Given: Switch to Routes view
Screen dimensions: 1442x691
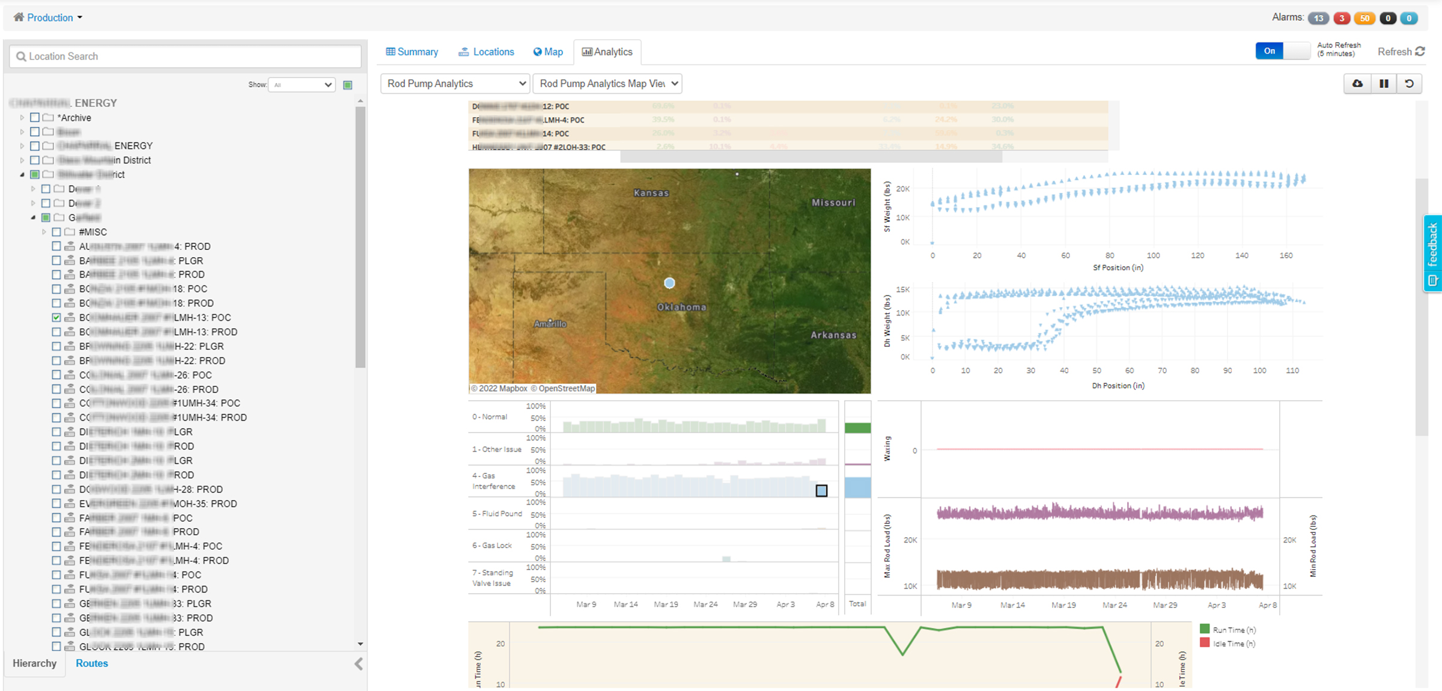Looking at the screenshot, I should 92,663.
